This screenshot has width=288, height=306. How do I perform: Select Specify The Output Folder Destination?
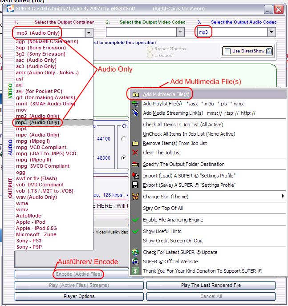pos(208,164)
